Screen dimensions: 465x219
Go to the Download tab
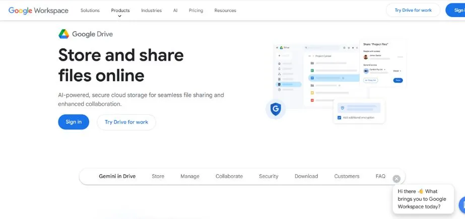pos(306,176)
